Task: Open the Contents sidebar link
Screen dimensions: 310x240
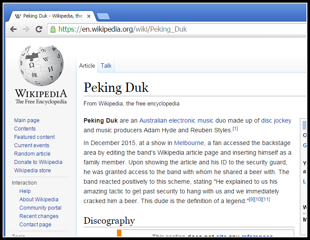Action: click(25, 128)
